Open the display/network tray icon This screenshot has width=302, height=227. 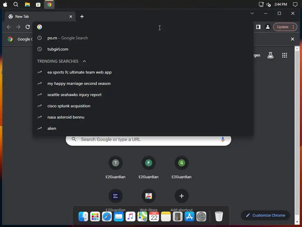261,4
